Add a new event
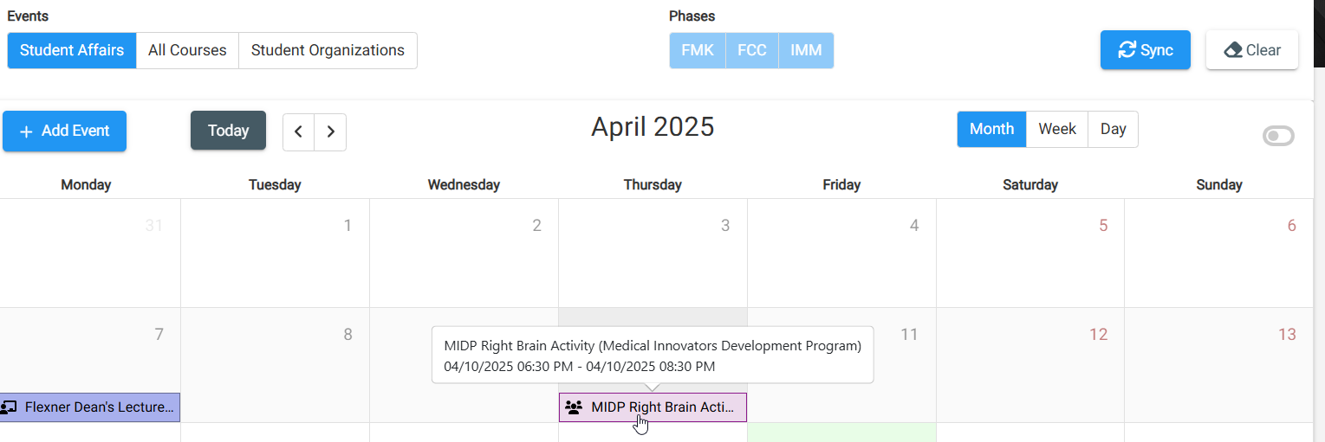1325x442 pixels. [65, 131]
